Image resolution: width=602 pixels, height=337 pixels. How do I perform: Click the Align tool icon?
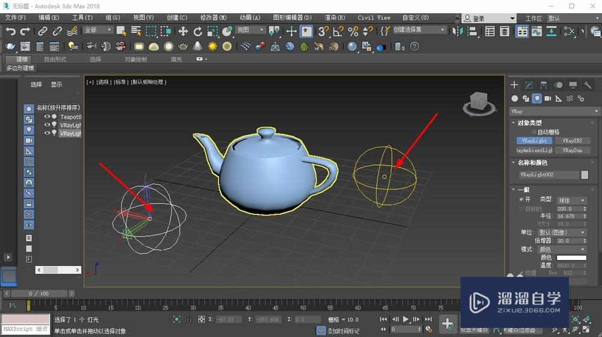pos(472,31)
